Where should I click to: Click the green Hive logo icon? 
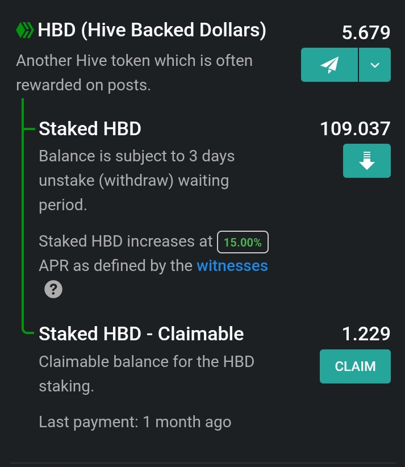pyautogui.click(x=25, y=30)
